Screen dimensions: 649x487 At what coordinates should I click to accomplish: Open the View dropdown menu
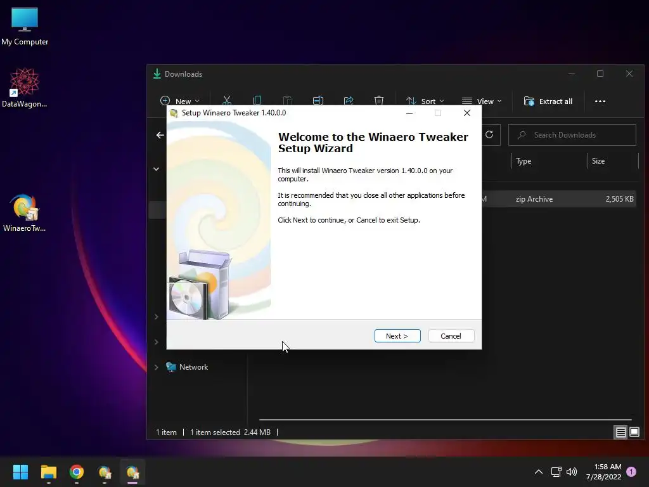(482, 101)
